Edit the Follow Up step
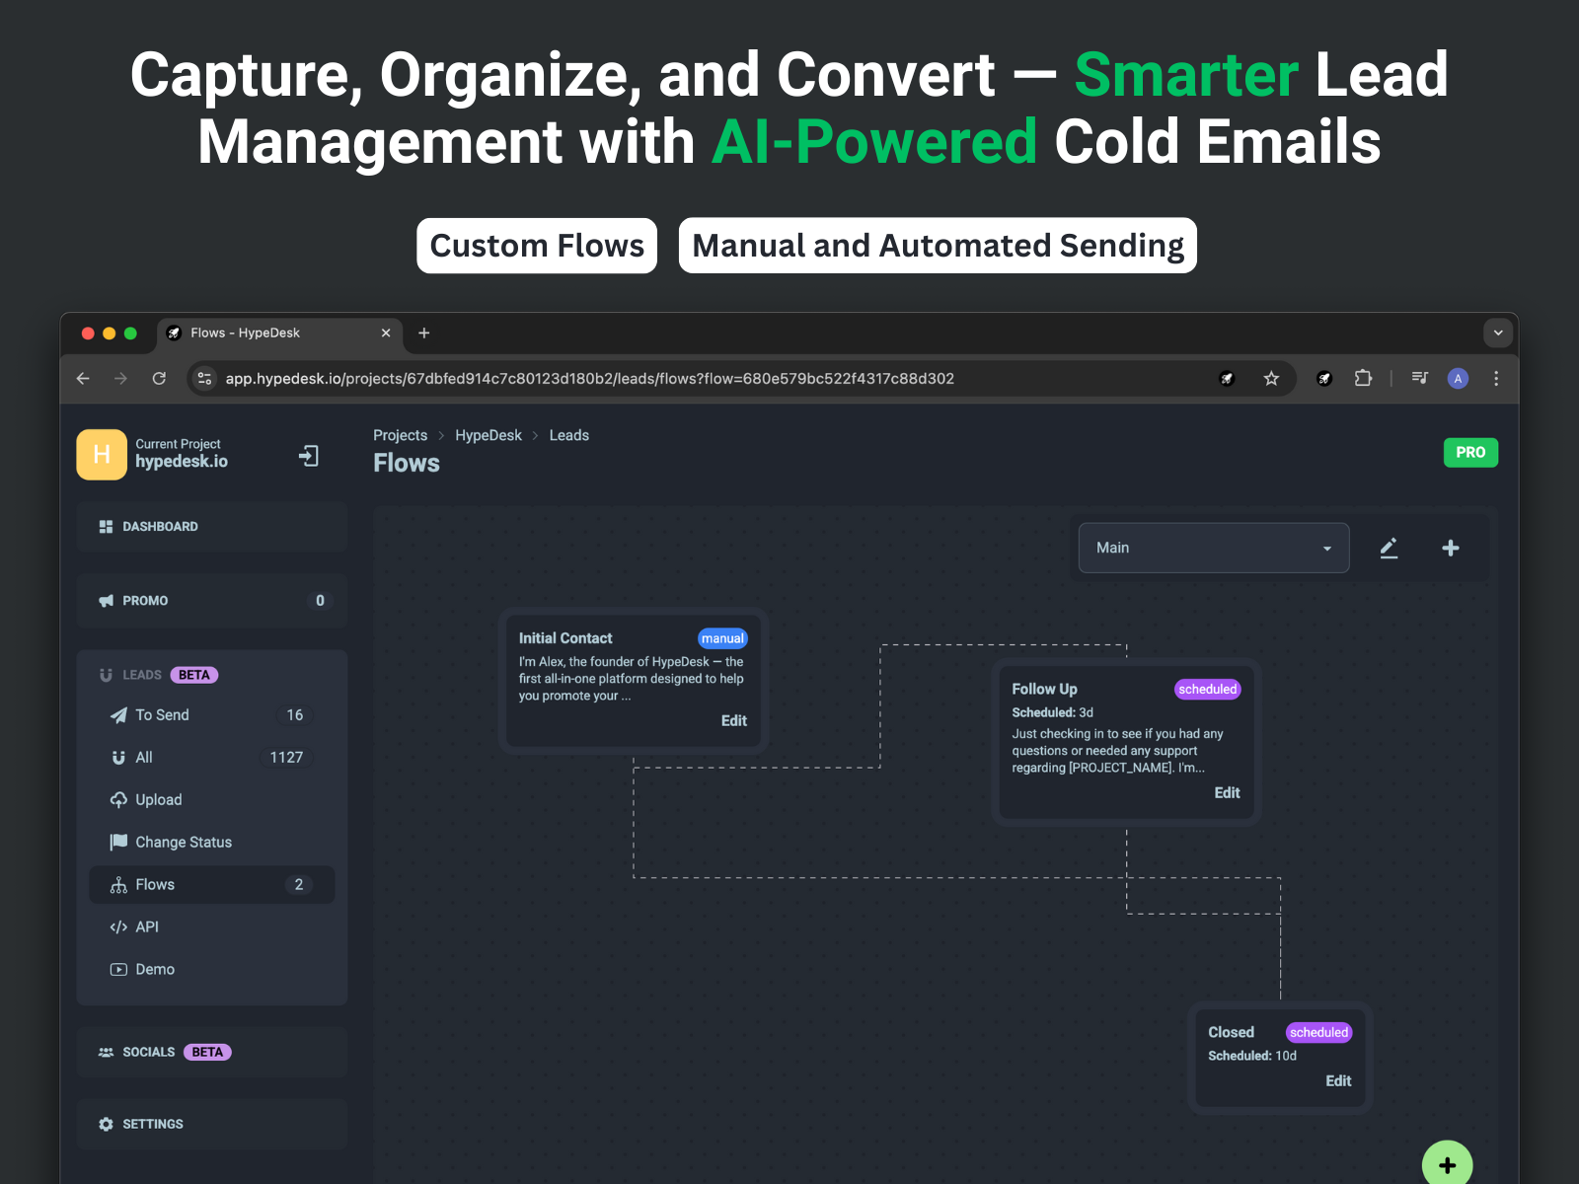 point(1227,793)
